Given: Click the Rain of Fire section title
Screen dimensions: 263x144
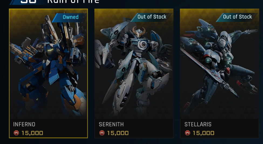Looking at the screenshot, I should coord(73,2).
